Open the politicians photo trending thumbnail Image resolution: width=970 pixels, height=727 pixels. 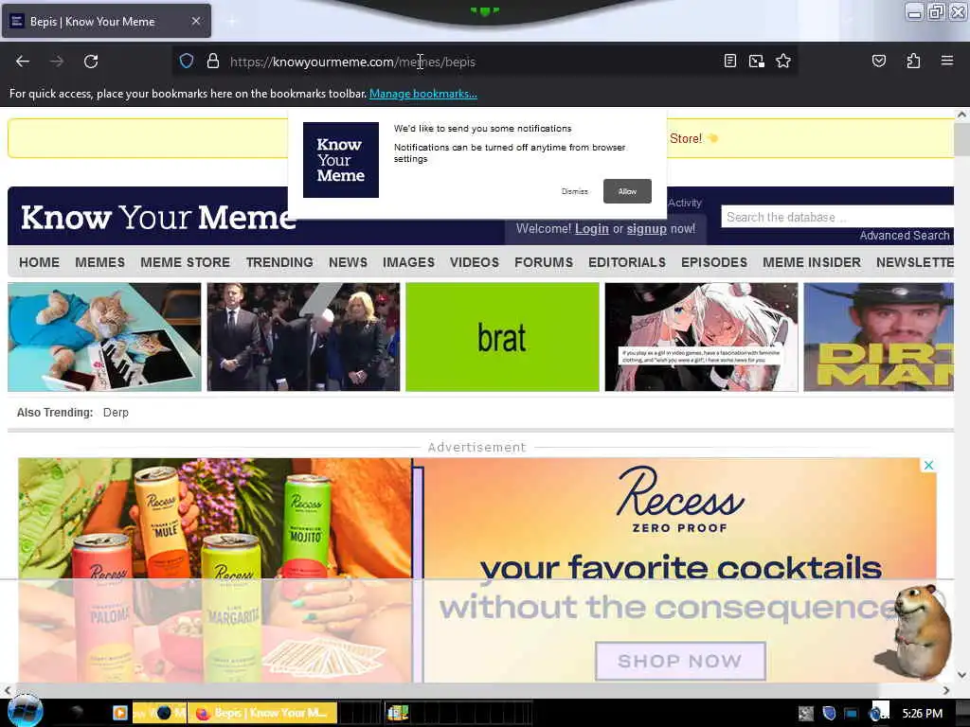303,337
